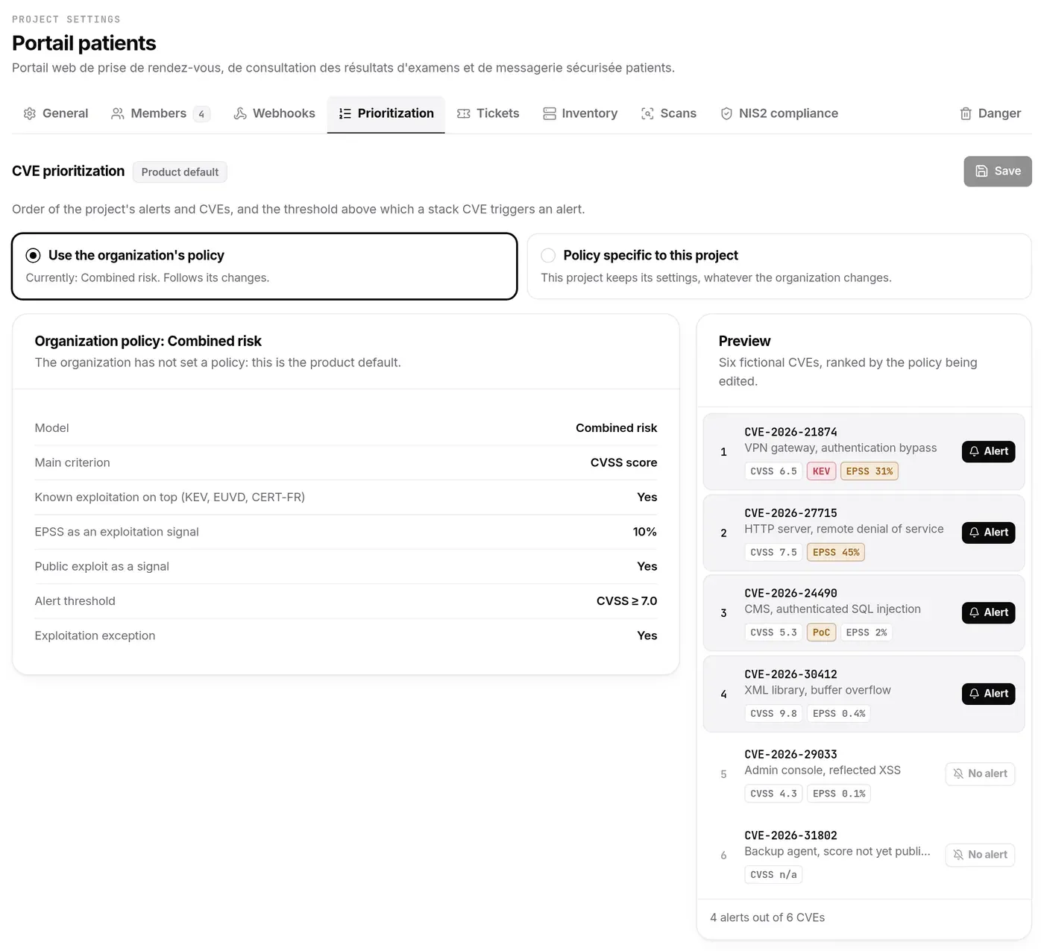
Task: Click the scan-frame icon beside Scans
Action: pyautogui.click(x=648, y=113)
